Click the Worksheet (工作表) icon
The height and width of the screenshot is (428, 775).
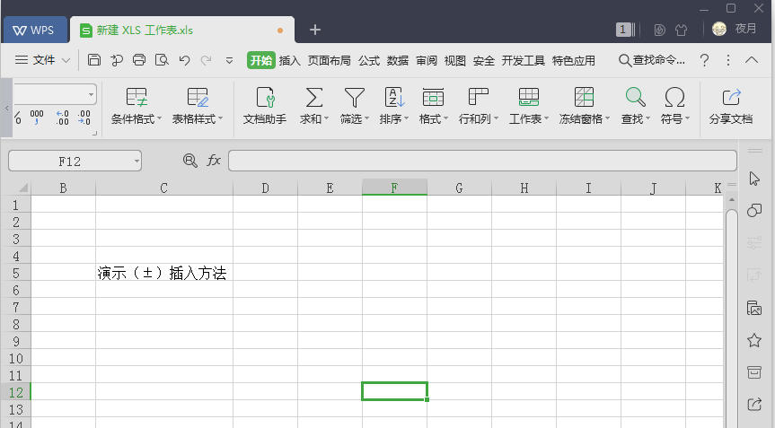(x=528, y=97)
